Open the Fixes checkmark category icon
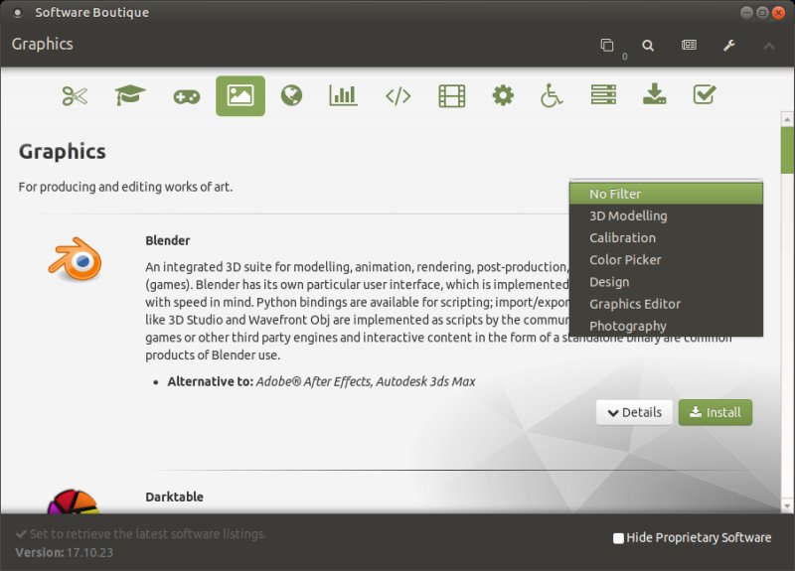795x571 pixels. [x=705, y=94]
